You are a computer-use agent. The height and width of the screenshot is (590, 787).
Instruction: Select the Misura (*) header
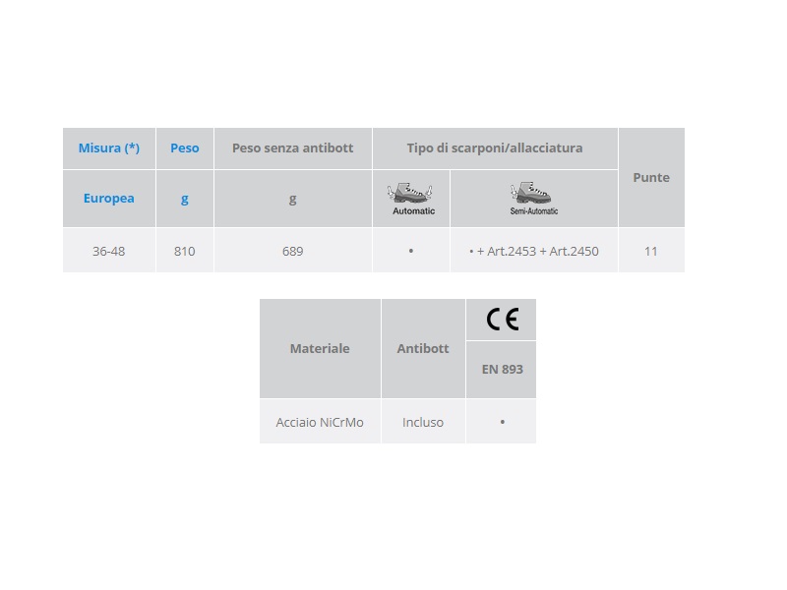pyautogui.click(x=109, y=148)
